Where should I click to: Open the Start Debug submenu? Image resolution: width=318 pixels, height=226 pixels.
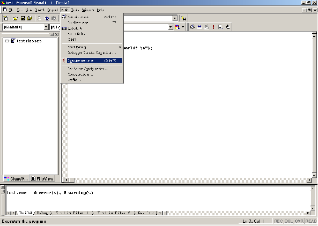click(x=92, y=47)
